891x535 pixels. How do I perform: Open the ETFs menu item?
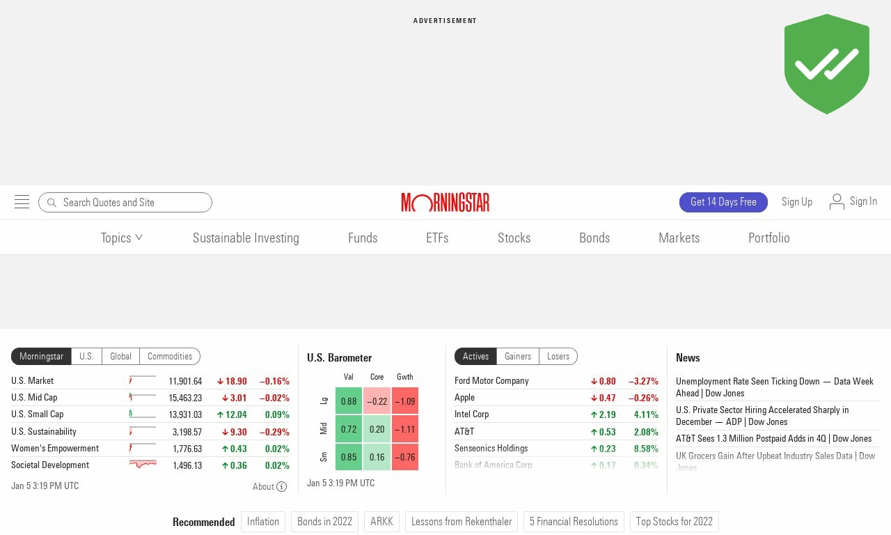pos(437,238)
